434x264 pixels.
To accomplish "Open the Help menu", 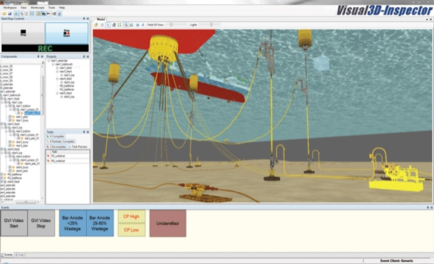I will tap(62, 7).
